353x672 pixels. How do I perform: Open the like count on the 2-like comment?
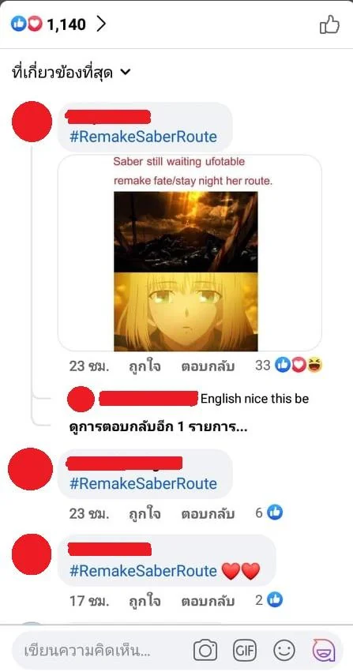(269, 600)
